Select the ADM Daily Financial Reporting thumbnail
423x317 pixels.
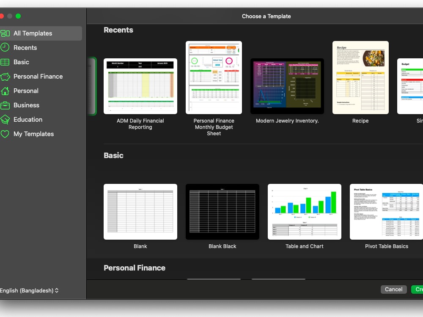140,86
